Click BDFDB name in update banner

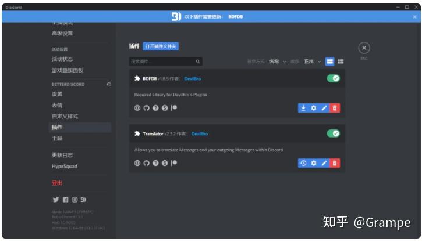pos(236,17)
